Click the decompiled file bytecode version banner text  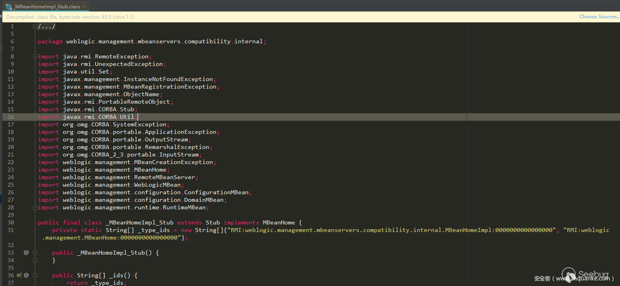69,17
